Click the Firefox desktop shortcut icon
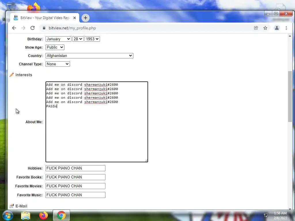The width and height of the screenshot is (295, 221). [34, 7]
